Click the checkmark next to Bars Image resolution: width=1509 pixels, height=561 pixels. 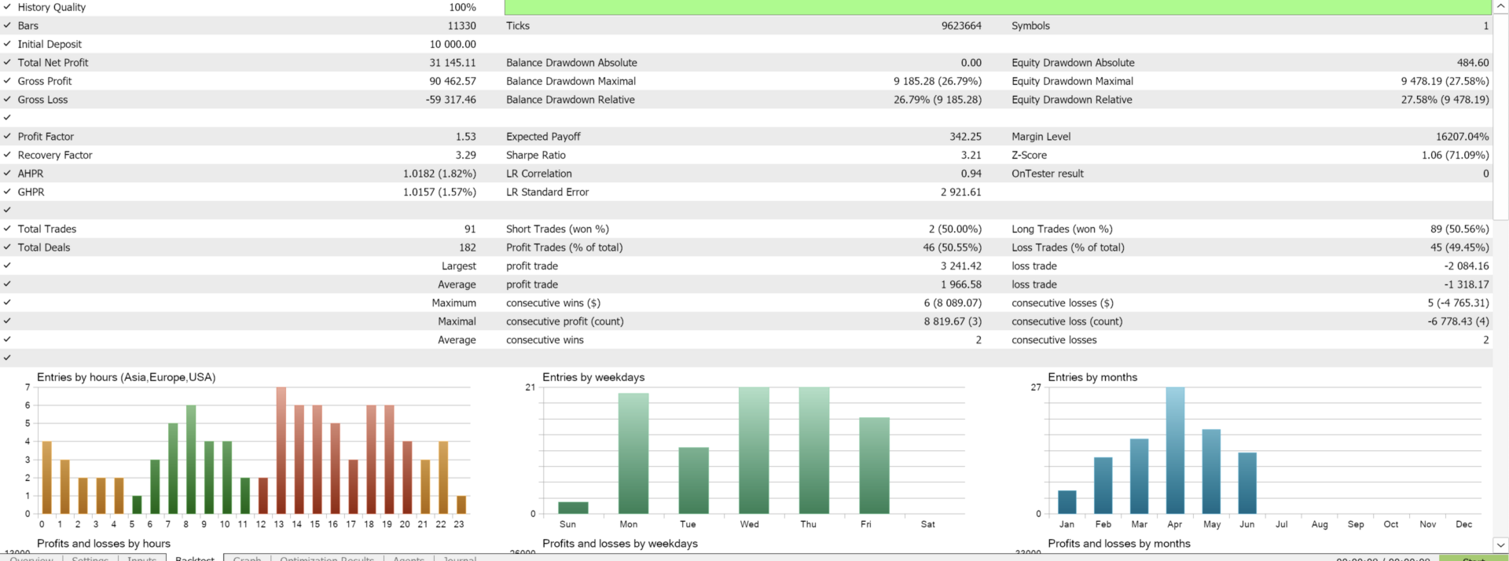7,25
